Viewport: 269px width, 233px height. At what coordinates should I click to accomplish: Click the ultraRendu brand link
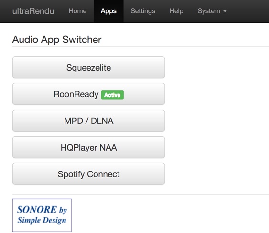33,11
